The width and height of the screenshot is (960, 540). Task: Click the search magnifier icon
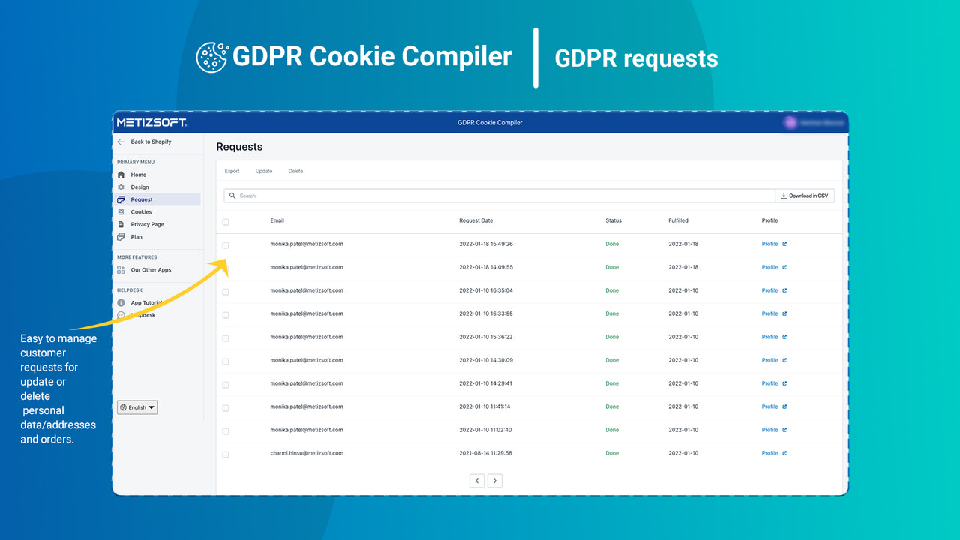point(231,195)
